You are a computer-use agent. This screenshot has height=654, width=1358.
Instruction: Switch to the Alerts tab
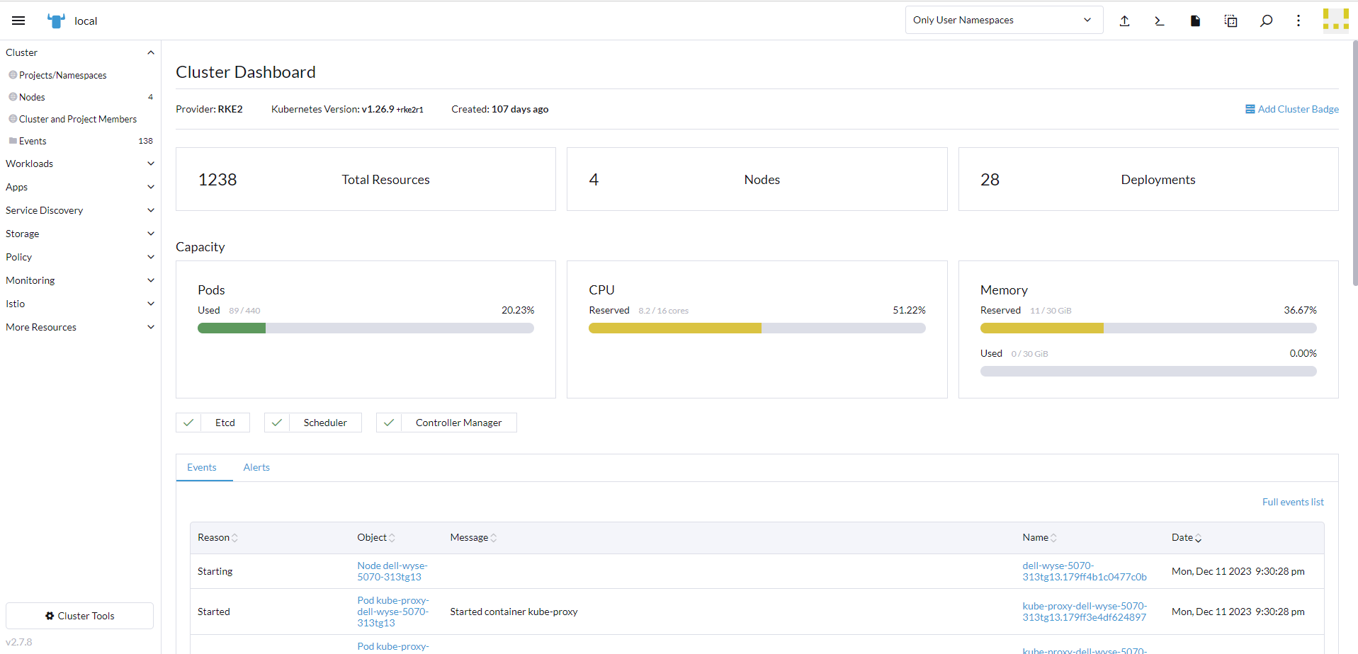pyautogui.click(x=256, y=467)
